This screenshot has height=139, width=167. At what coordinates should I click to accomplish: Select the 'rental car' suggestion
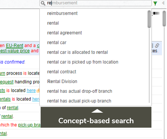(x=57, y=43)
